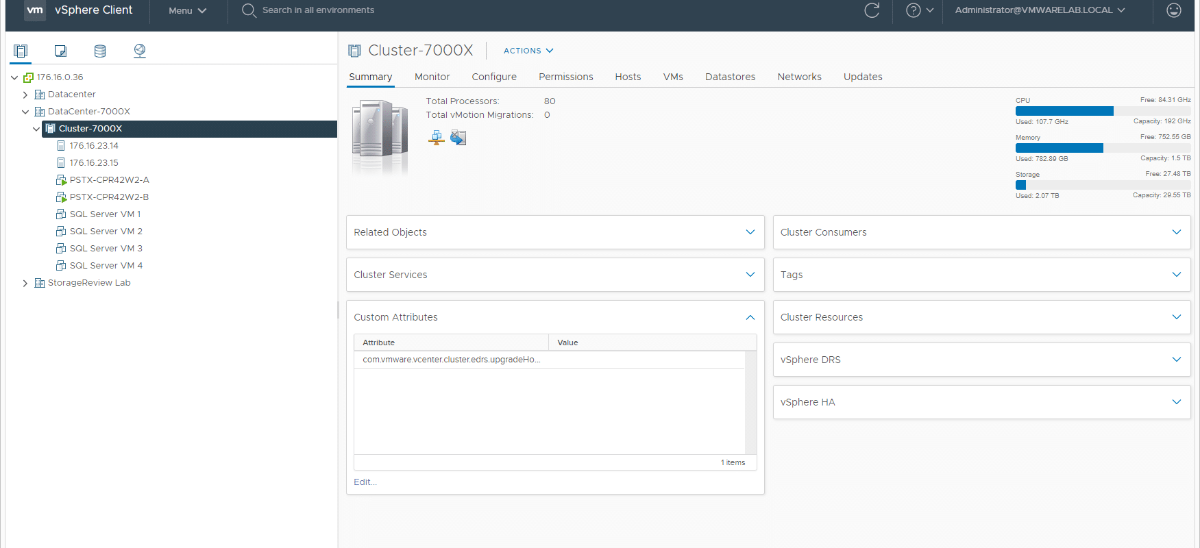Open the VMs and Templates inventory icon
The width and height of the screenshot is (1200, 548).
click(60, 51)
